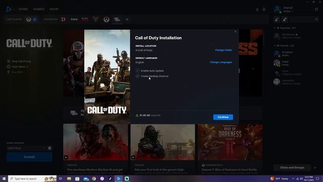The width and height of the screenshot is (323, 182).
Task: Open the first-look trailer thumbnail
Action: [x=163, y=142]
